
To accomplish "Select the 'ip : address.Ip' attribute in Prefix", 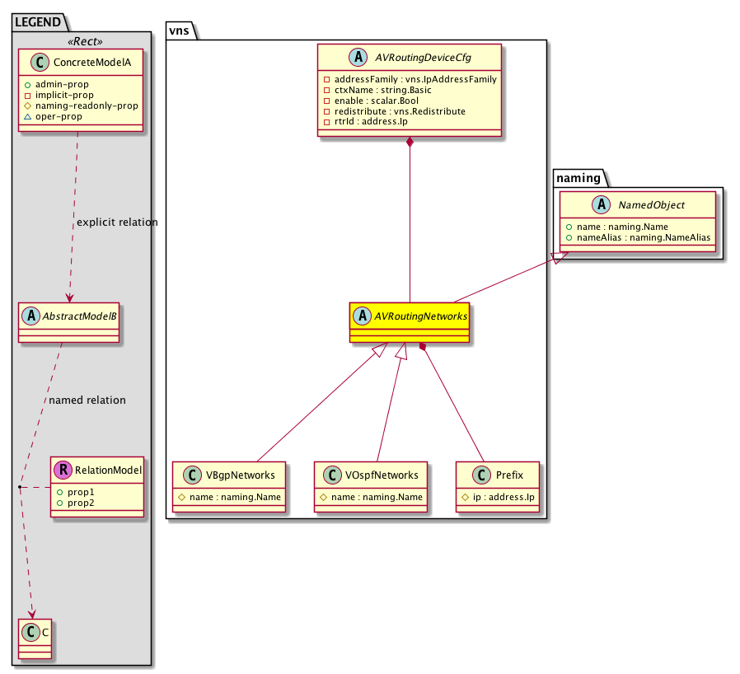I will pyautogui.click(x=503, y=497).
